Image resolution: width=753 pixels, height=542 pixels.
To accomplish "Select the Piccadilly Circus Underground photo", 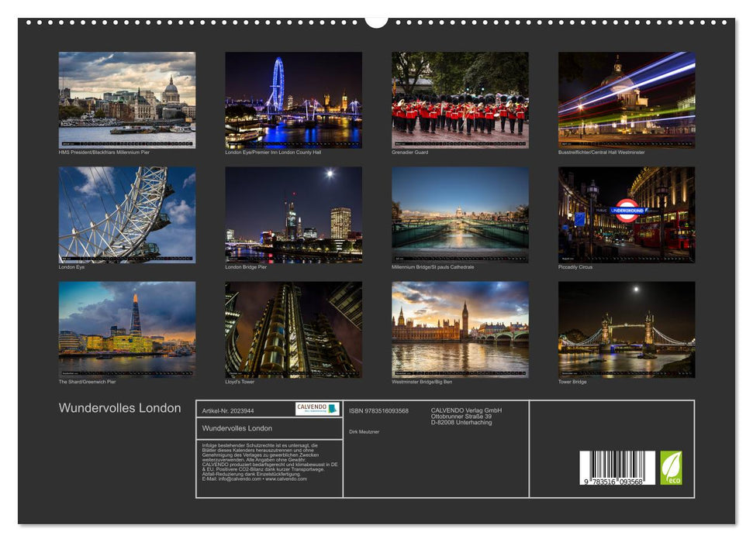I will (x=625, y=215).
